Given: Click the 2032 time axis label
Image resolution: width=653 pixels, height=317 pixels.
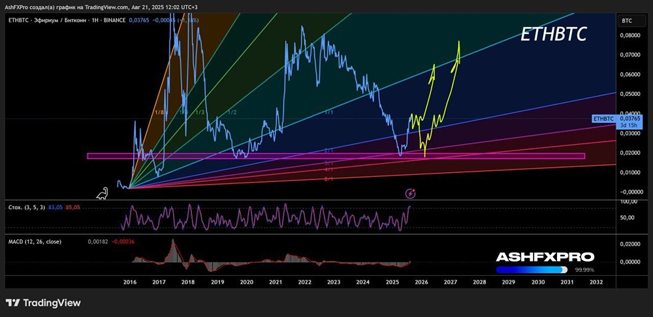Looking at the screenshot, I should click(x=596, y=282).
